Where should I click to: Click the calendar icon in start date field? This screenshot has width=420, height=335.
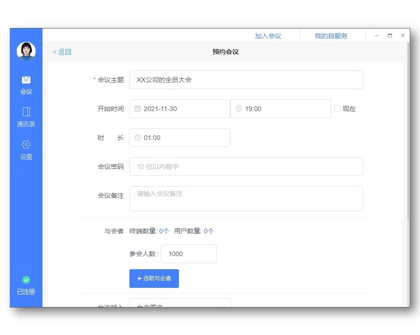(x=137, y=109)
